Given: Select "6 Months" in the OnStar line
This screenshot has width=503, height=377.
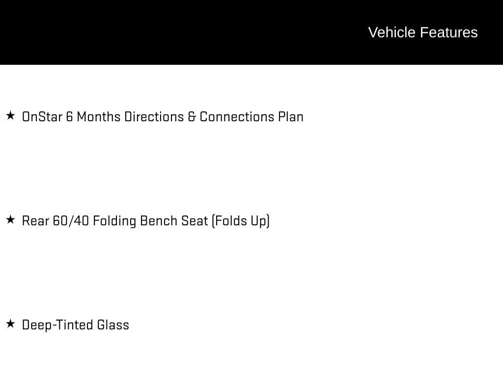Looking at the screenshot, I should (93, 117).
